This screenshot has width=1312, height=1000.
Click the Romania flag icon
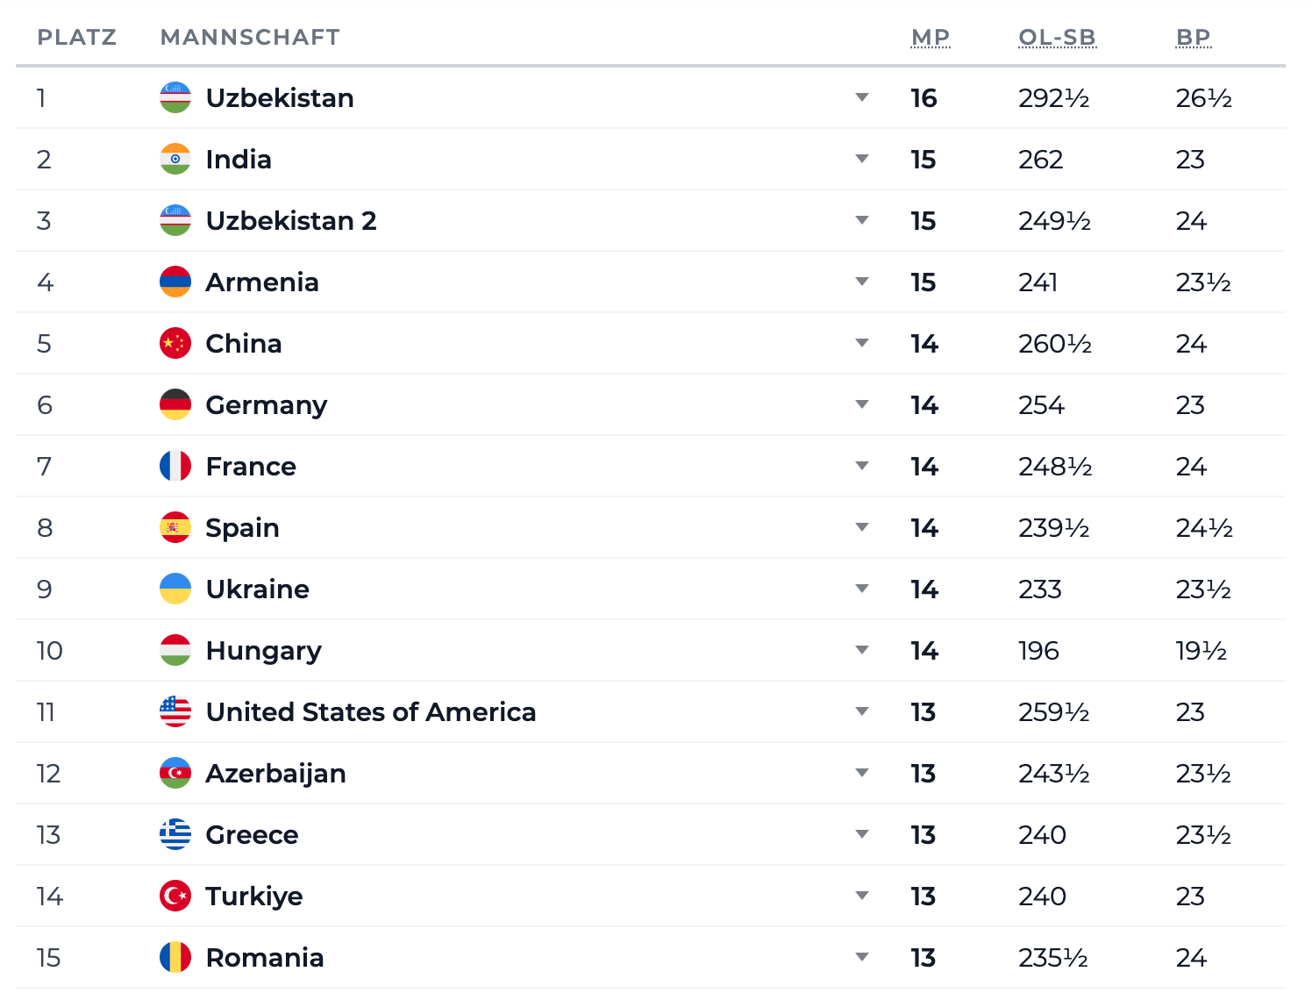[x=175, y=957]
